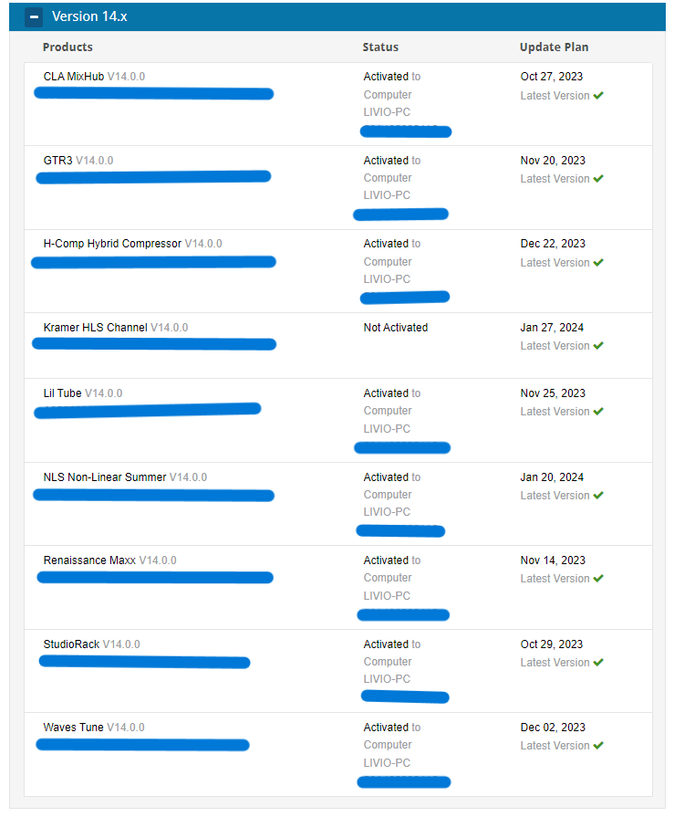Select the Waves Tune product name
Image resolution: width=674 pixels, height=817 pixels.
pos(74,728)
